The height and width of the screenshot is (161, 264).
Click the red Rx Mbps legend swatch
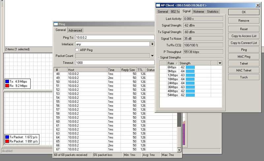pyautogui.click(x=7, y=86)
